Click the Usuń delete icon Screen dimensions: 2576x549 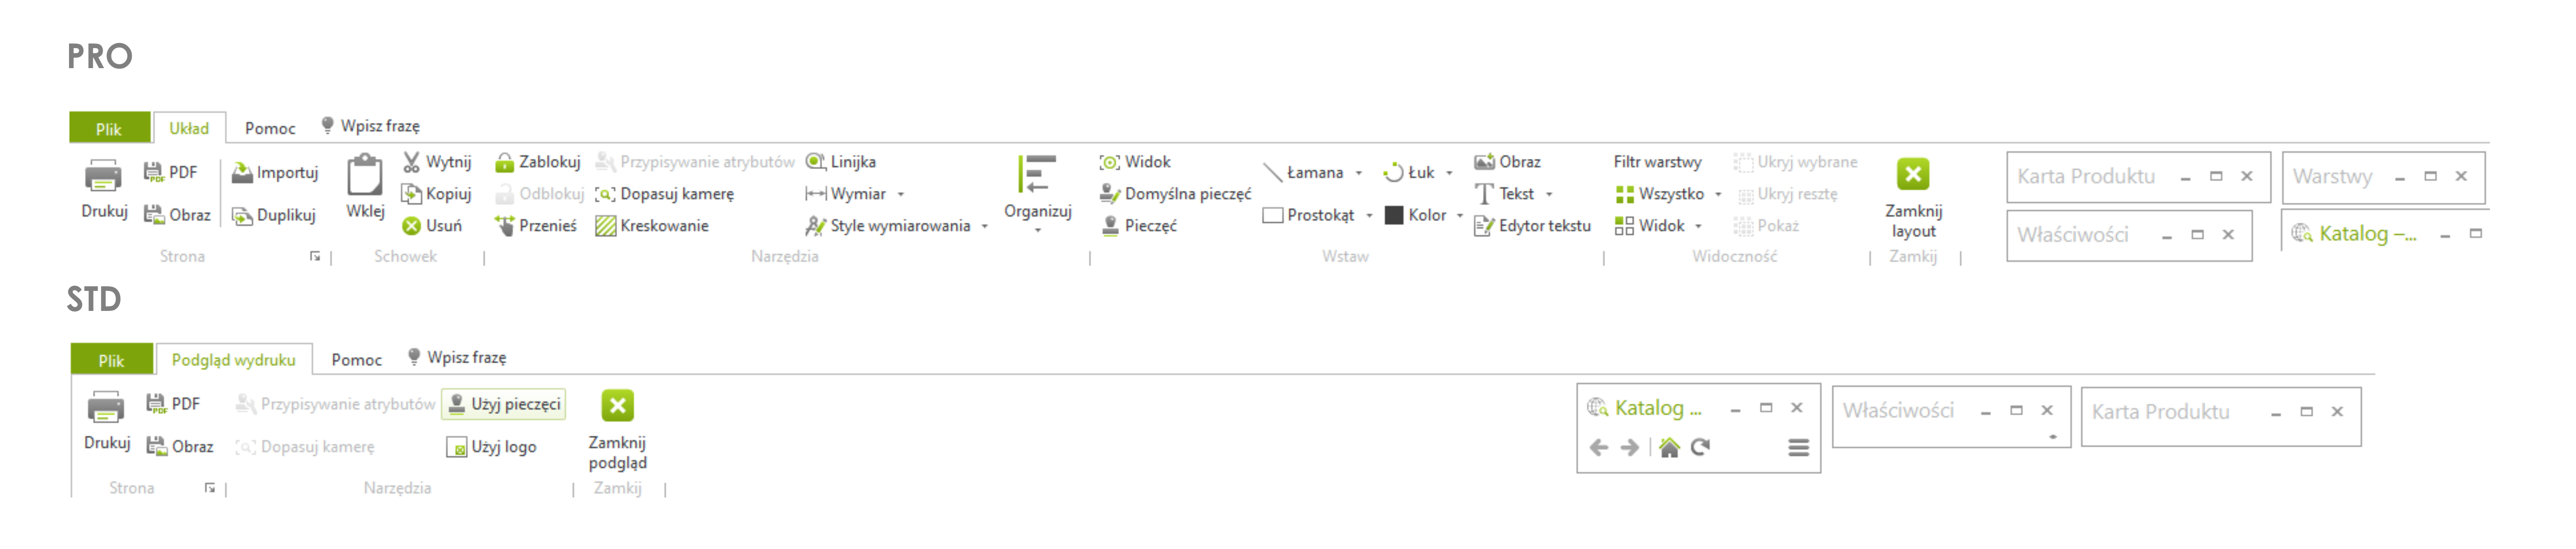pos(411,226)
